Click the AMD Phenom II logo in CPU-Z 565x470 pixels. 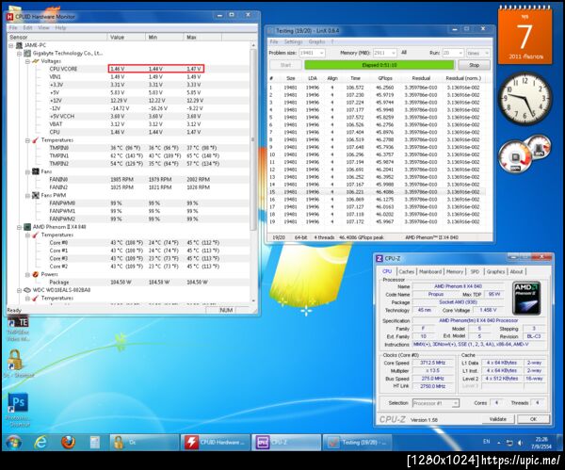coord(526,299)
